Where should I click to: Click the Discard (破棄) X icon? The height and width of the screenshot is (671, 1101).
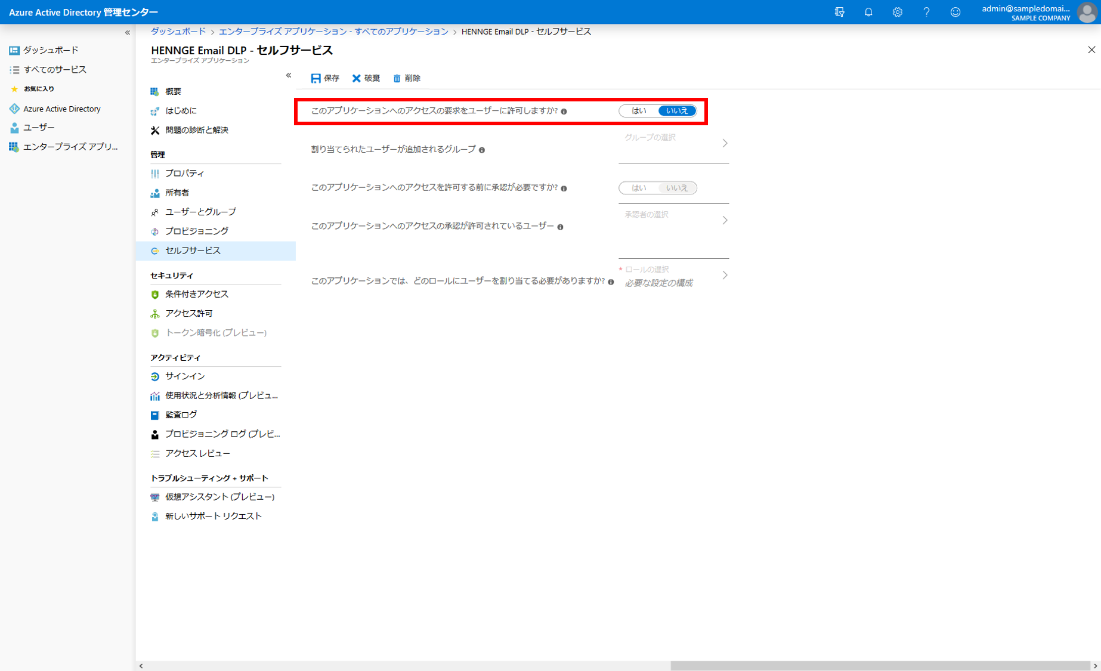click(356, 78)
